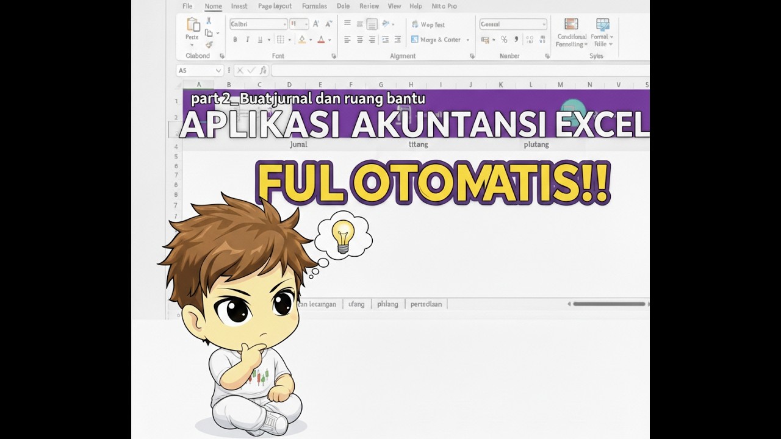
Task: Click the Insert Function fx icon
Action: (x=263, y=71)
